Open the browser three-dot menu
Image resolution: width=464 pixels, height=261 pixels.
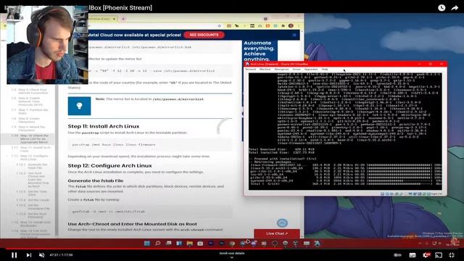click(299, 26)
